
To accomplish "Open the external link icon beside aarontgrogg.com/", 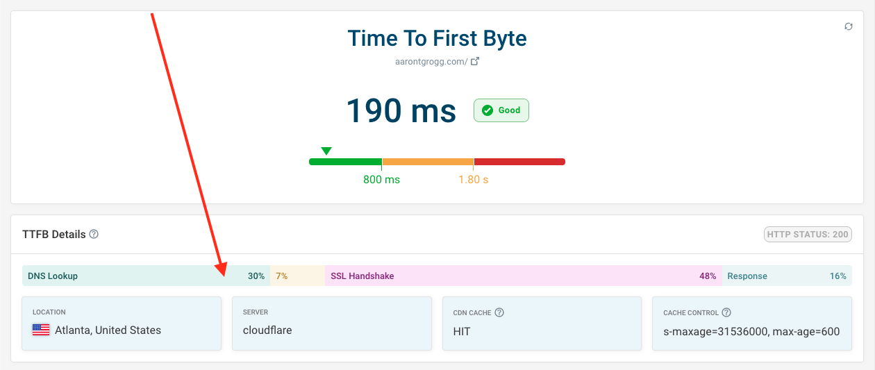I will (475, 61).
